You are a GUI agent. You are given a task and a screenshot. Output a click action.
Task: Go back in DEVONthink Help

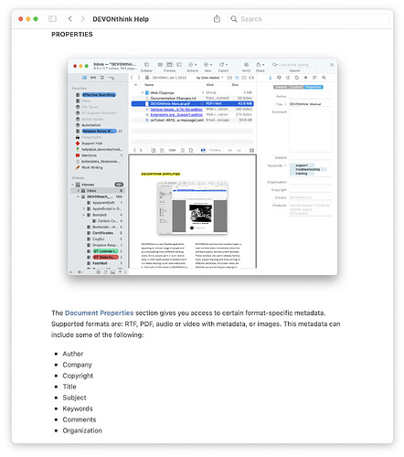point(70,19)
